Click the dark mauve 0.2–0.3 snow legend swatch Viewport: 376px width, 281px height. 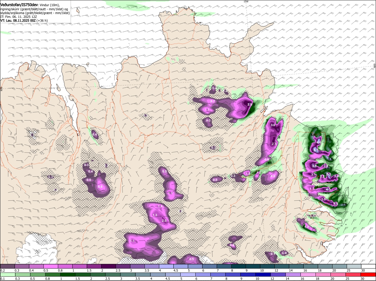7,266
